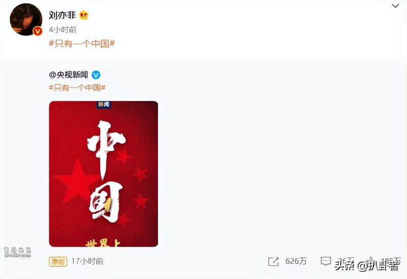Click the crown membership badge beside 刘亦菲
Image resolution: width=407 pixels, height=279 pixels.
pos(84,15)
